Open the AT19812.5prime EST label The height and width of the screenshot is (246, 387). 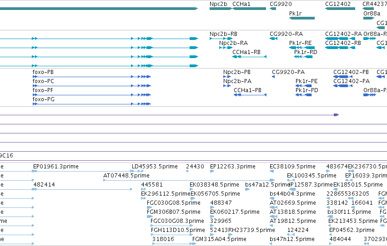[293, 221]
